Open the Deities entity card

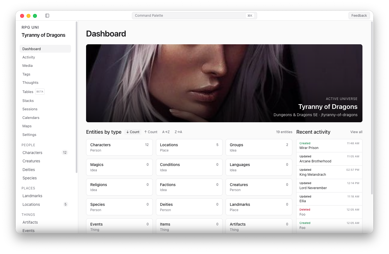189,207
